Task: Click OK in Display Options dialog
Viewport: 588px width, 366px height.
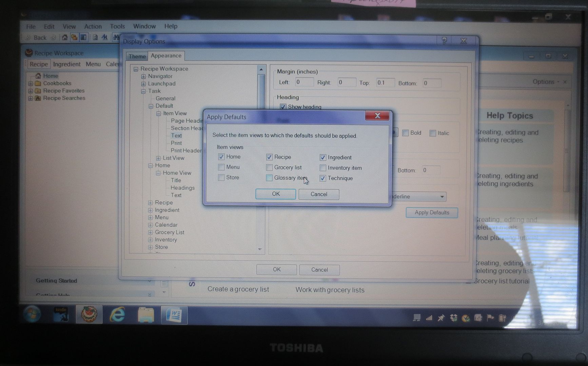Action: [277, 269]
